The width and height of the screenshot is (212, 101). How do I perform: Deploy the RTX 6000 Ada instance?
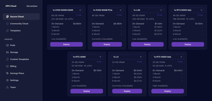[188, 44]
